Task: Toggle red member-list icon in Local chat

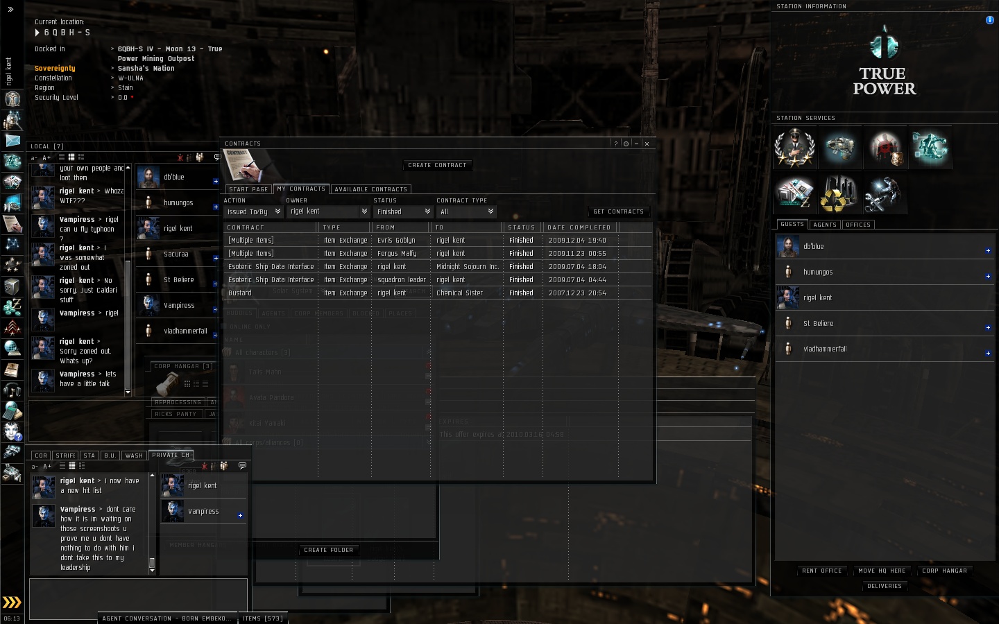Action: click(x=180, y=157)
